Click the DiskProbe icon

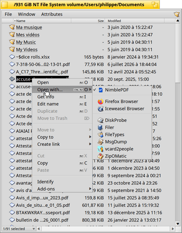click(x=101, y=120)
